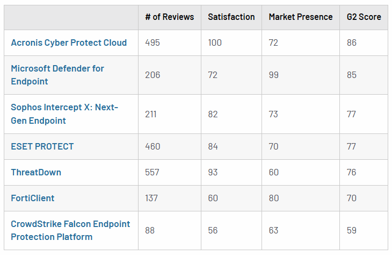The width and height of the screenshot is (392, 255).
Task: Click Sophos Intercept X: Next-Gen Endpoint link
Action: pyautogui.click(x=64, y=114)
